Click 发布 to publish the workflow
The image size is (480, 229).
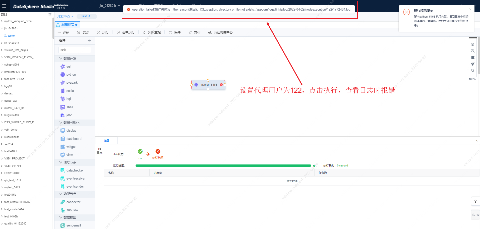194,32
